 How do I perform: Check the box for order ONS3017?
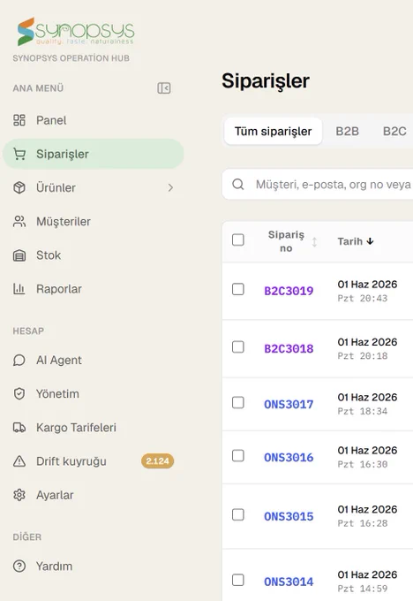click(238, 402)
